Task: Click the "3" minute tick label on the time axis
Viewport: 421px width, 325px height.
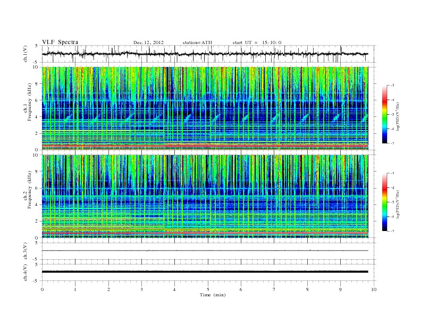Action: tap(141, 289)
